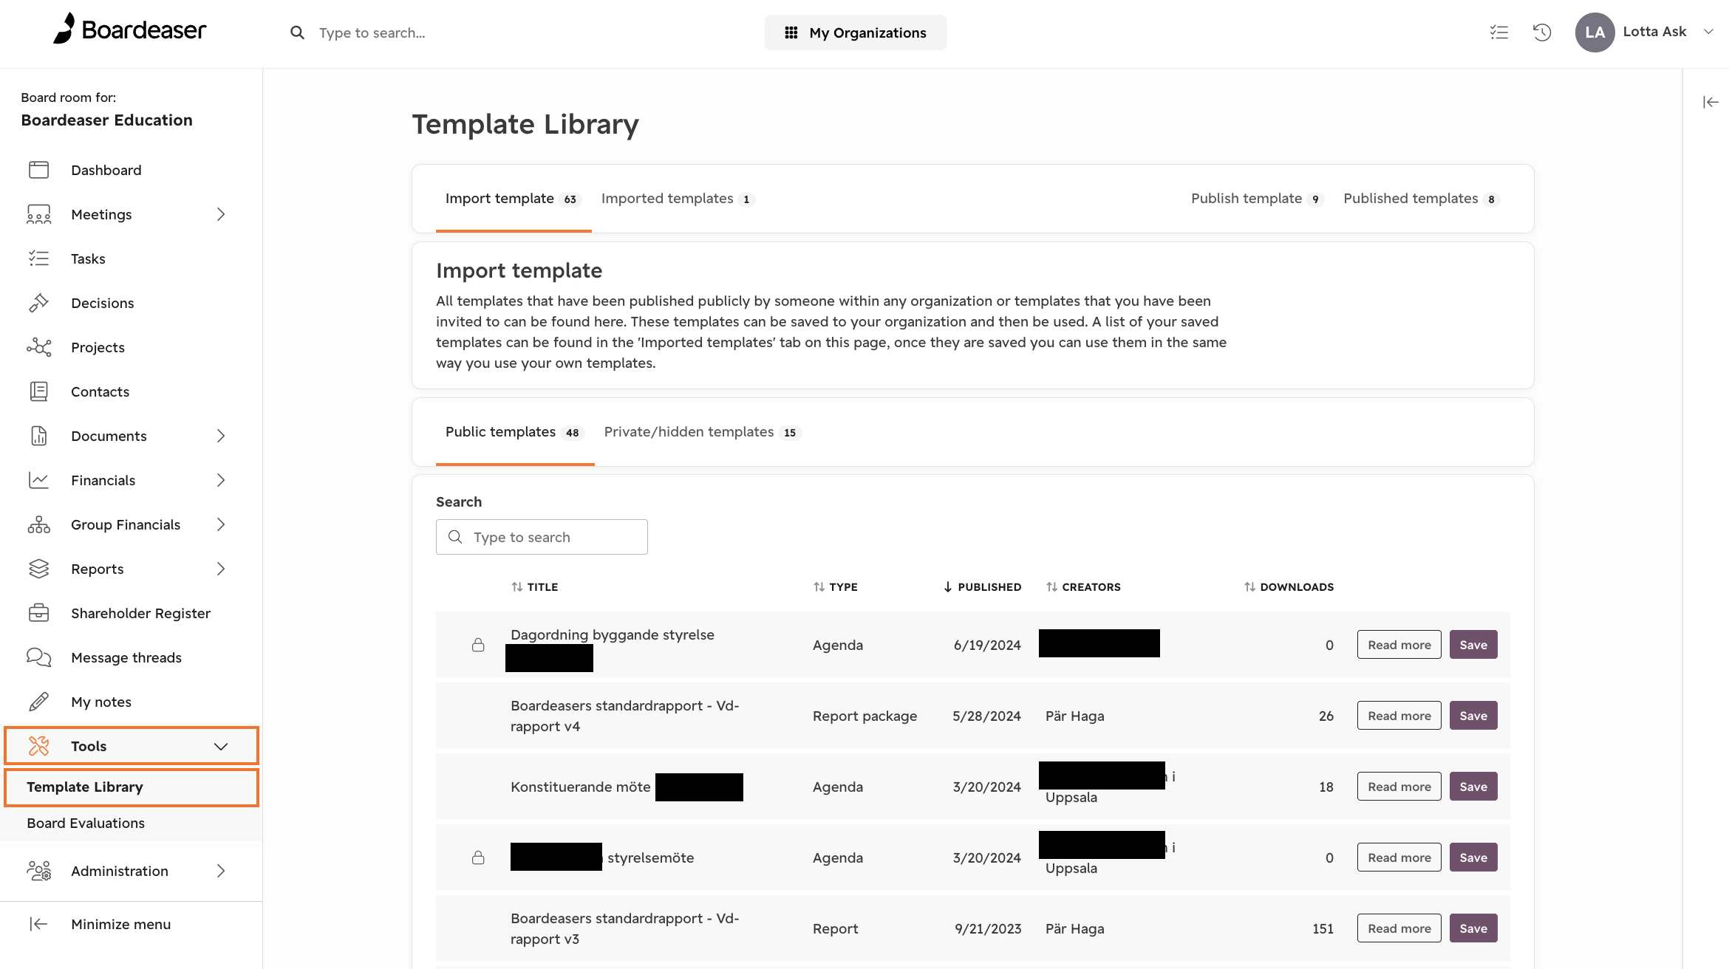Sort table by Downloads column
This screenshot has width=1729, height=969.
click(x=1289, y=586)
